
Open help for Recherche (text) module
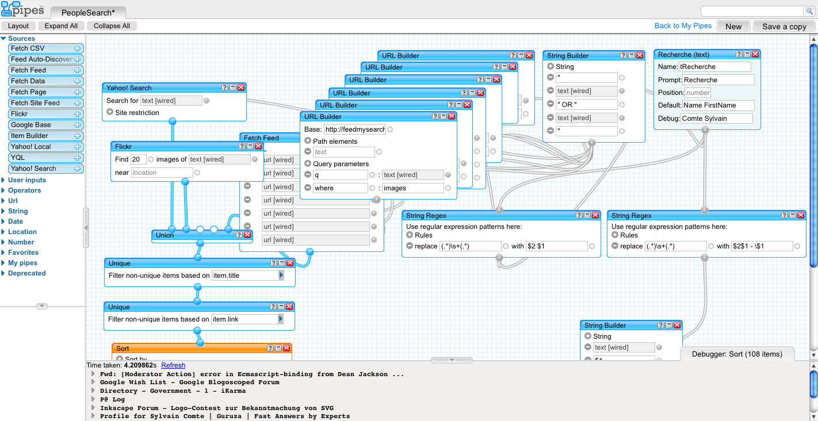pyautogui.click(x=739, y=54)
